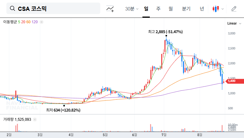244x138 pixels.
Task: Switch to the 월 monthly tab
Action: point(171,9)
